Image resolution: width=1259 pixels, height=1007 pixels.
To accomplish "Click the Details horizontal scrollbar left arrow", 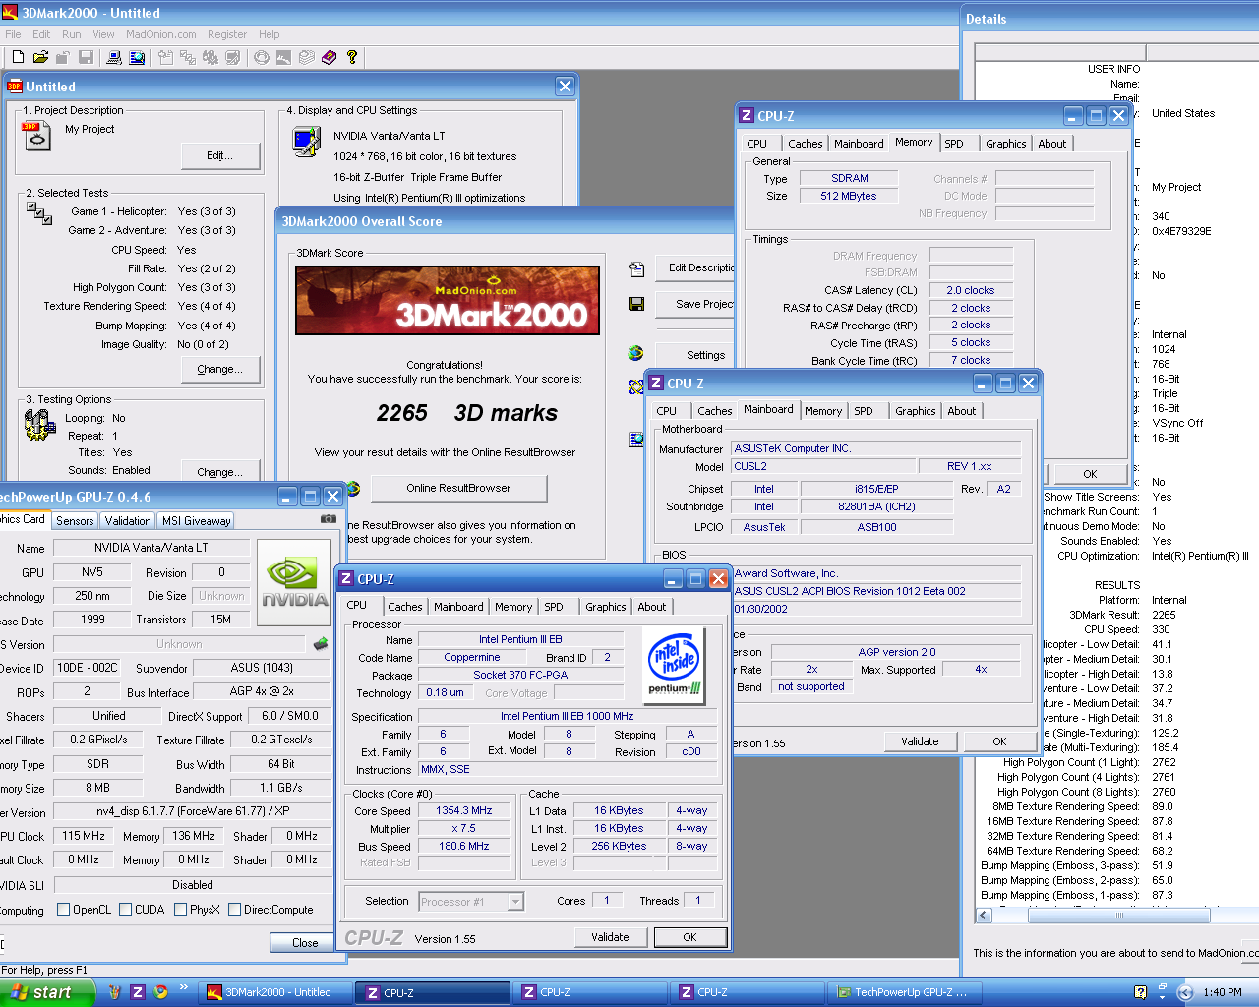I will [984, 916].
